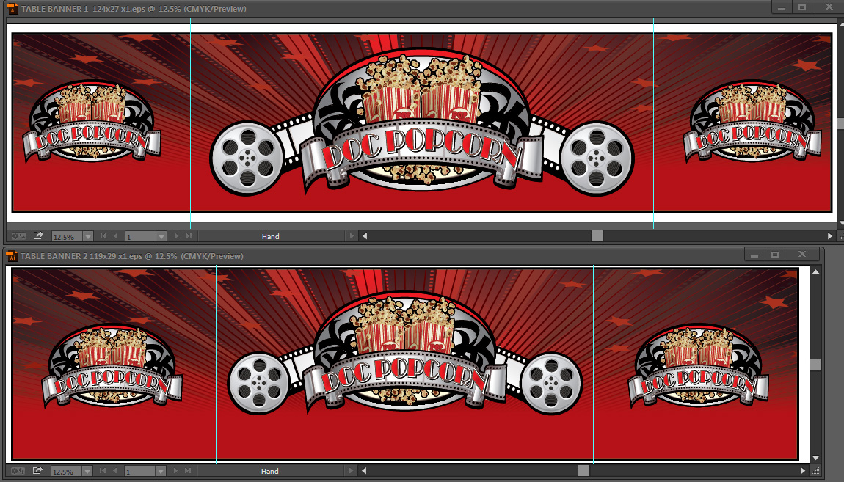This screenshot has height=482, width=844.
Task: Click the Illustrator icon in Table Banner 2 title bar
Action: (x=11, y=255)
